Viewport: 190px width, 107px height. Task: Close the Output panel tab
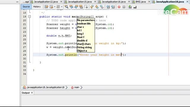pyautogui.click(x=32, y=93)
